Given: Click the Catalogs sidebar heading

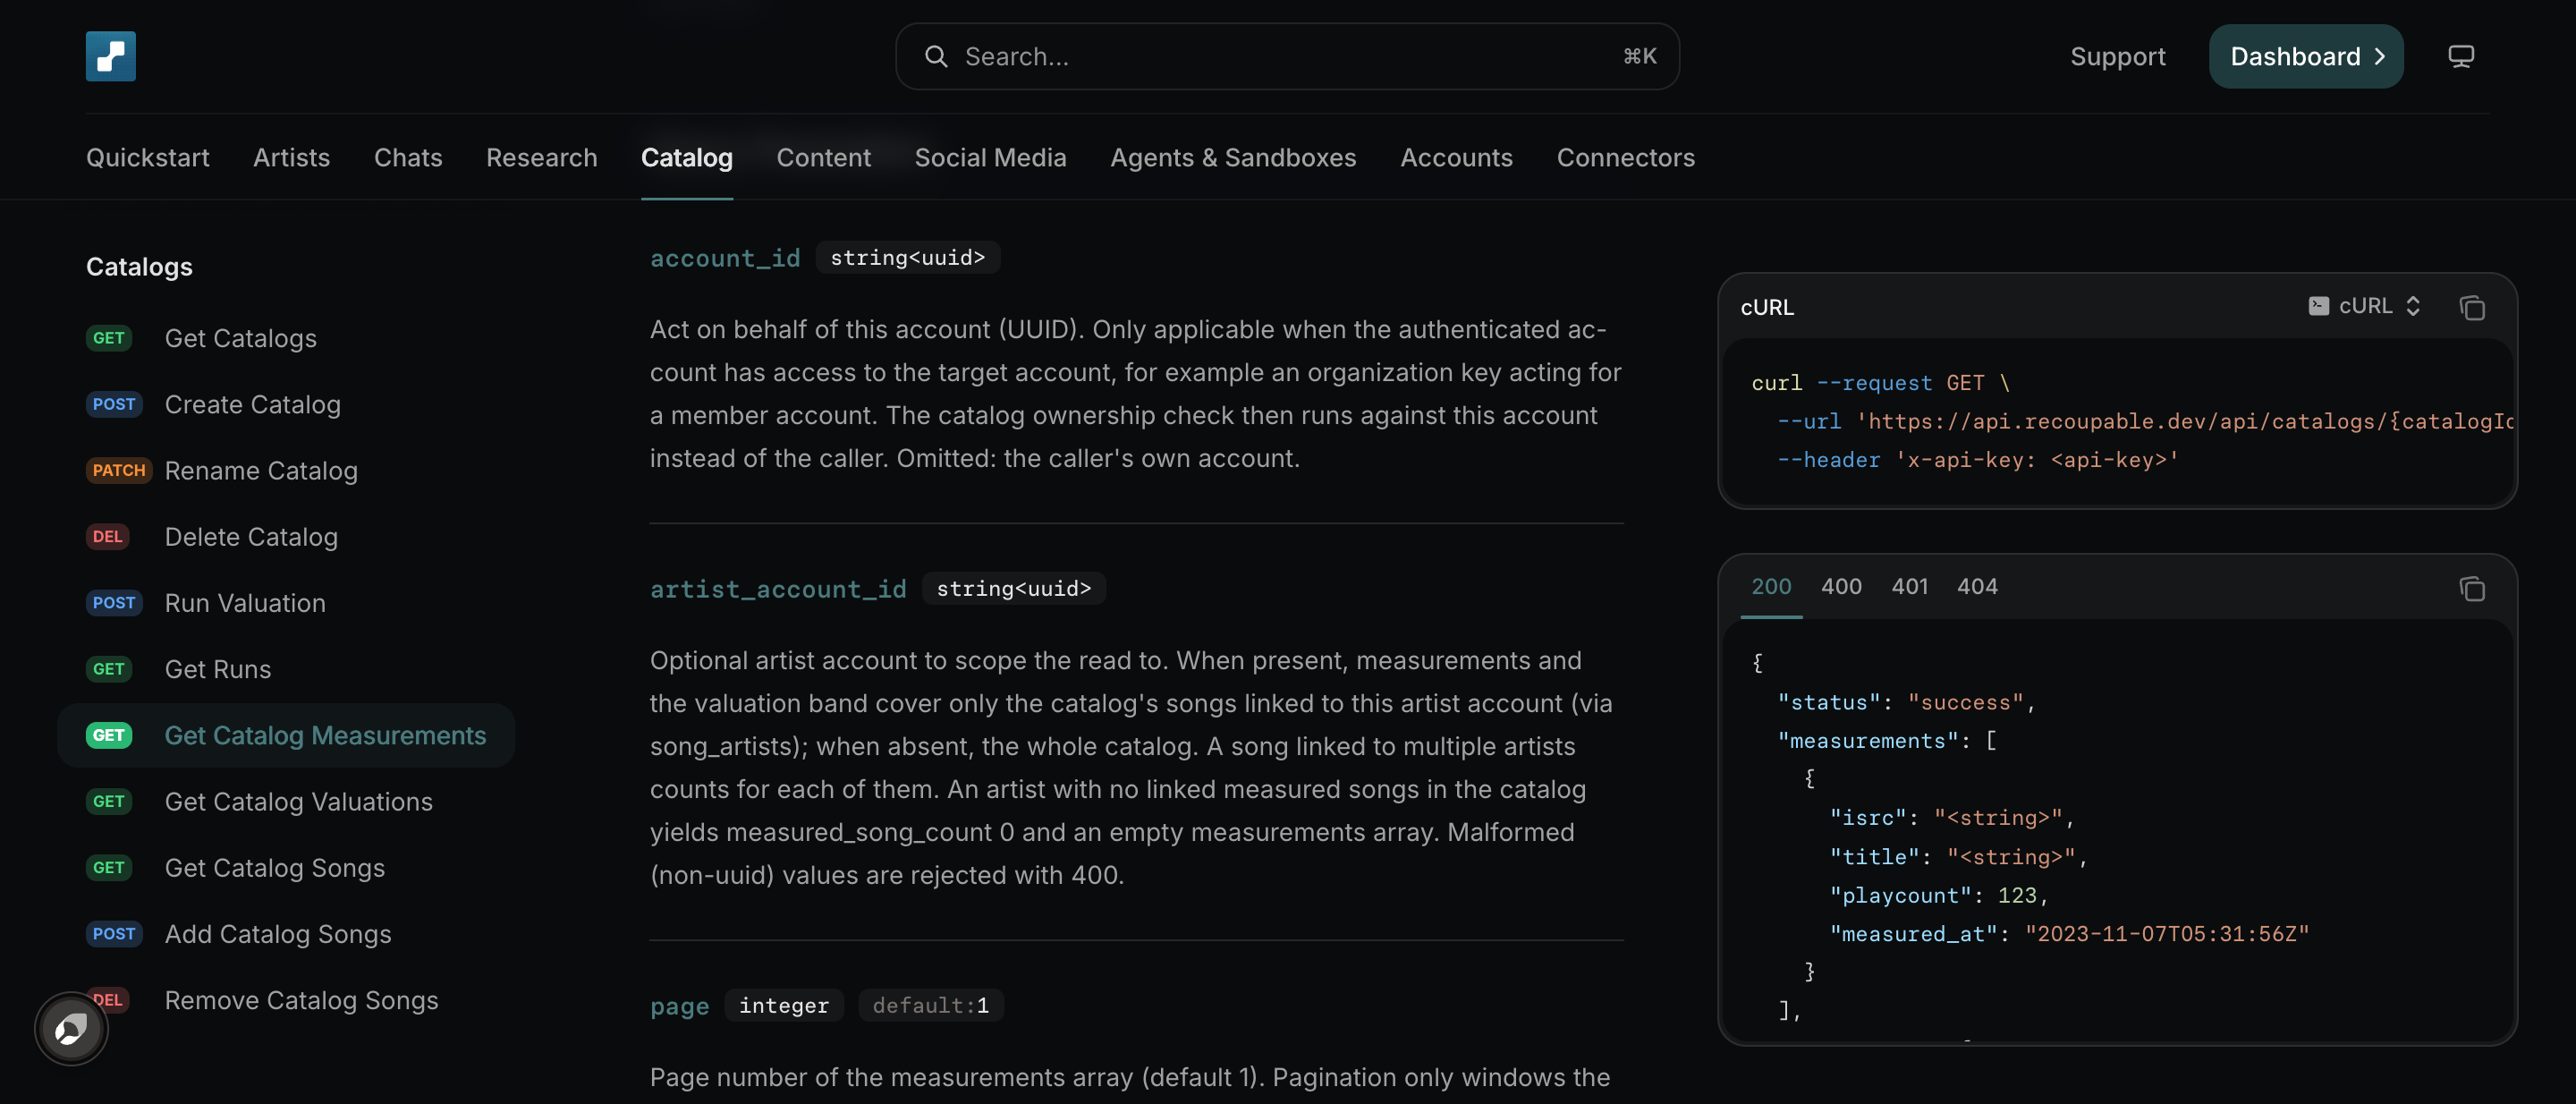Looking at the screenshot, I should [139, 266].
